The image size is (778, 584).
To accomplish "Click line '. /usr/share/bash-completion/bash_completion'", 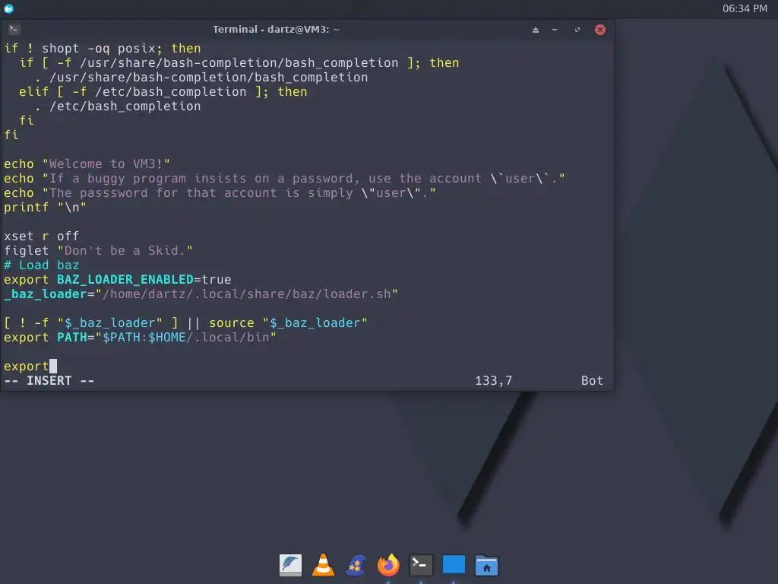I will coord(201,77).
